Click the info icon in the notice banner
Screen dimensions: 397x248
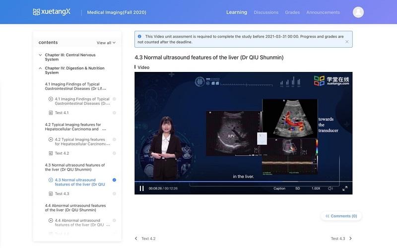139,36
